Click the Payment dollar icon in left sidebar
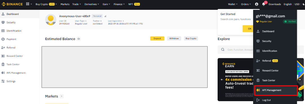This screenshot has height=104, width=305. [x=3, y=39]
